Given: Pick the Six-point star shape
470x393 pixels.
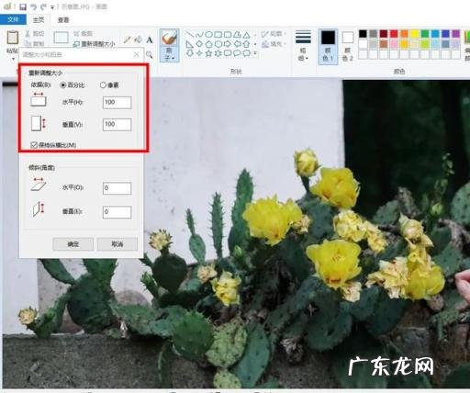Looking at the screenshot, I should (218, 53).
